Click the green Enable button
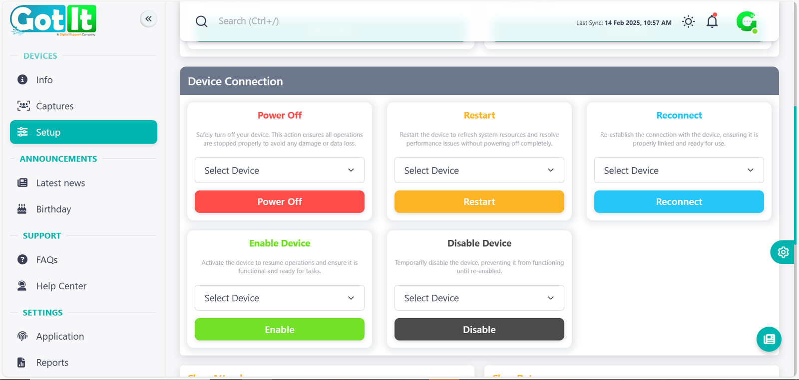This screenshot has height=380, width=799. (279, 330)
